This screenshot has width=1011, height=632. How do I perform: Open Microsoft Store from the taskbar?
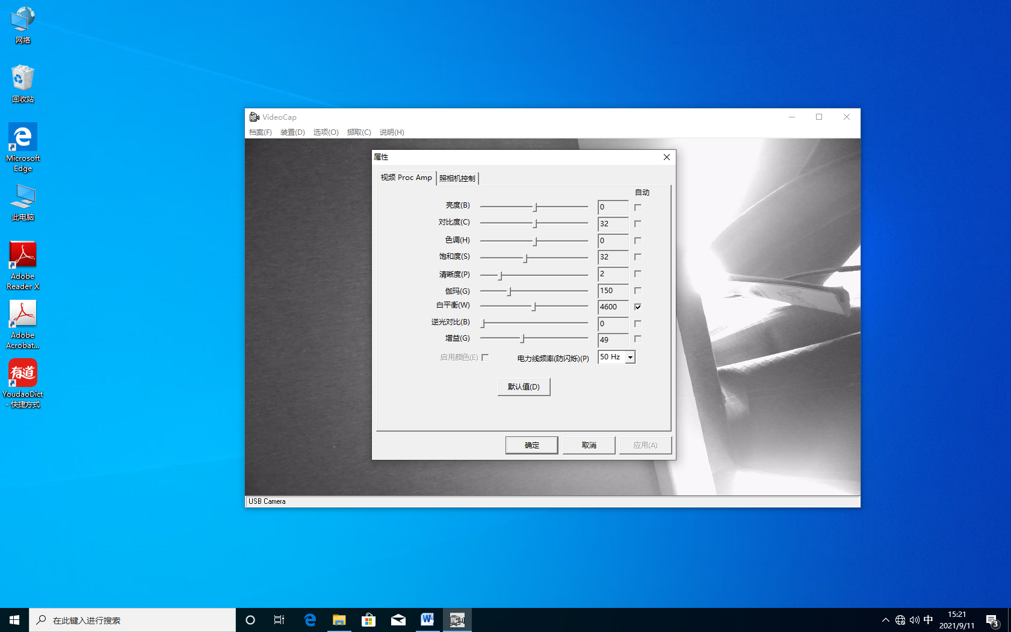(x=368, y=620)
